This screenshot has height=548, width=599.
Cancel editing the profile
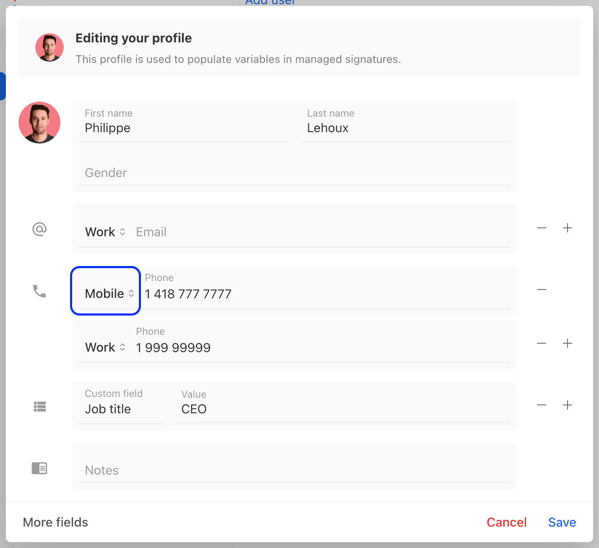[x=506, y=522]
